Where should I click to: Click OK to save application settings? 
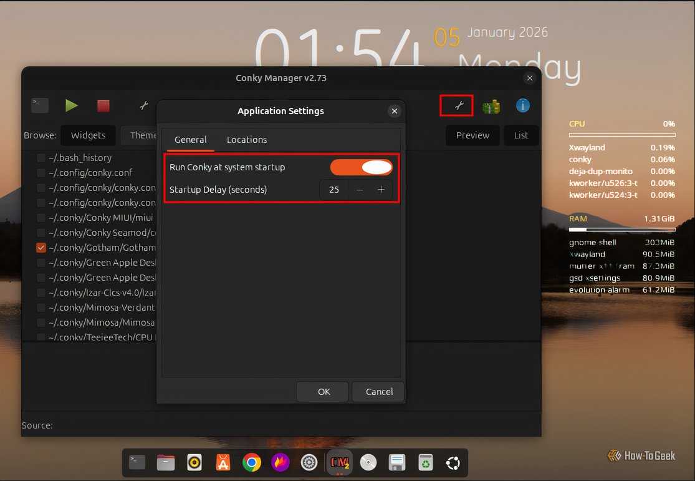point(322,392)
